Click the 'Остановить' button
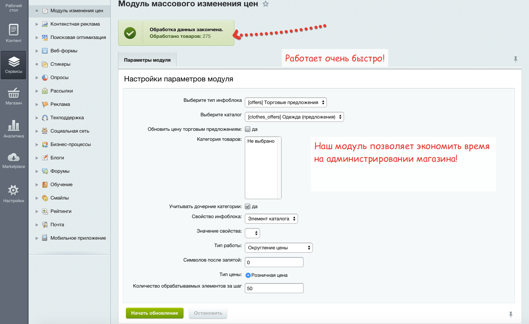Screen dimensions: 529x324 pos(208,313)
